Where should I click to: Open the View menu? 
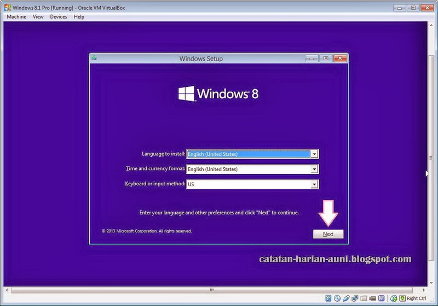38,17
